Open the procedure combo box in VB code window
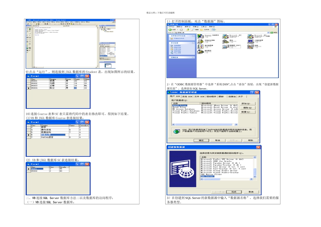 pyautogui.click(x=81, y=26)
